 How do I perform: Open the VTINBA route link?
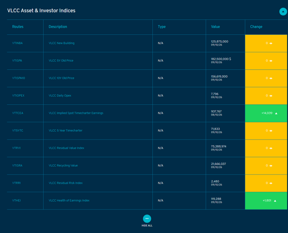tap(17, 43)
